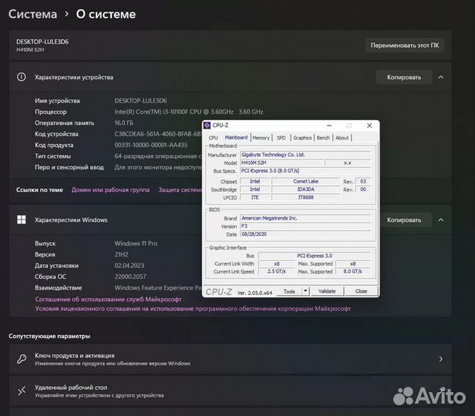
Task: Click the remote desktop icon
Action: click(22, 391)
